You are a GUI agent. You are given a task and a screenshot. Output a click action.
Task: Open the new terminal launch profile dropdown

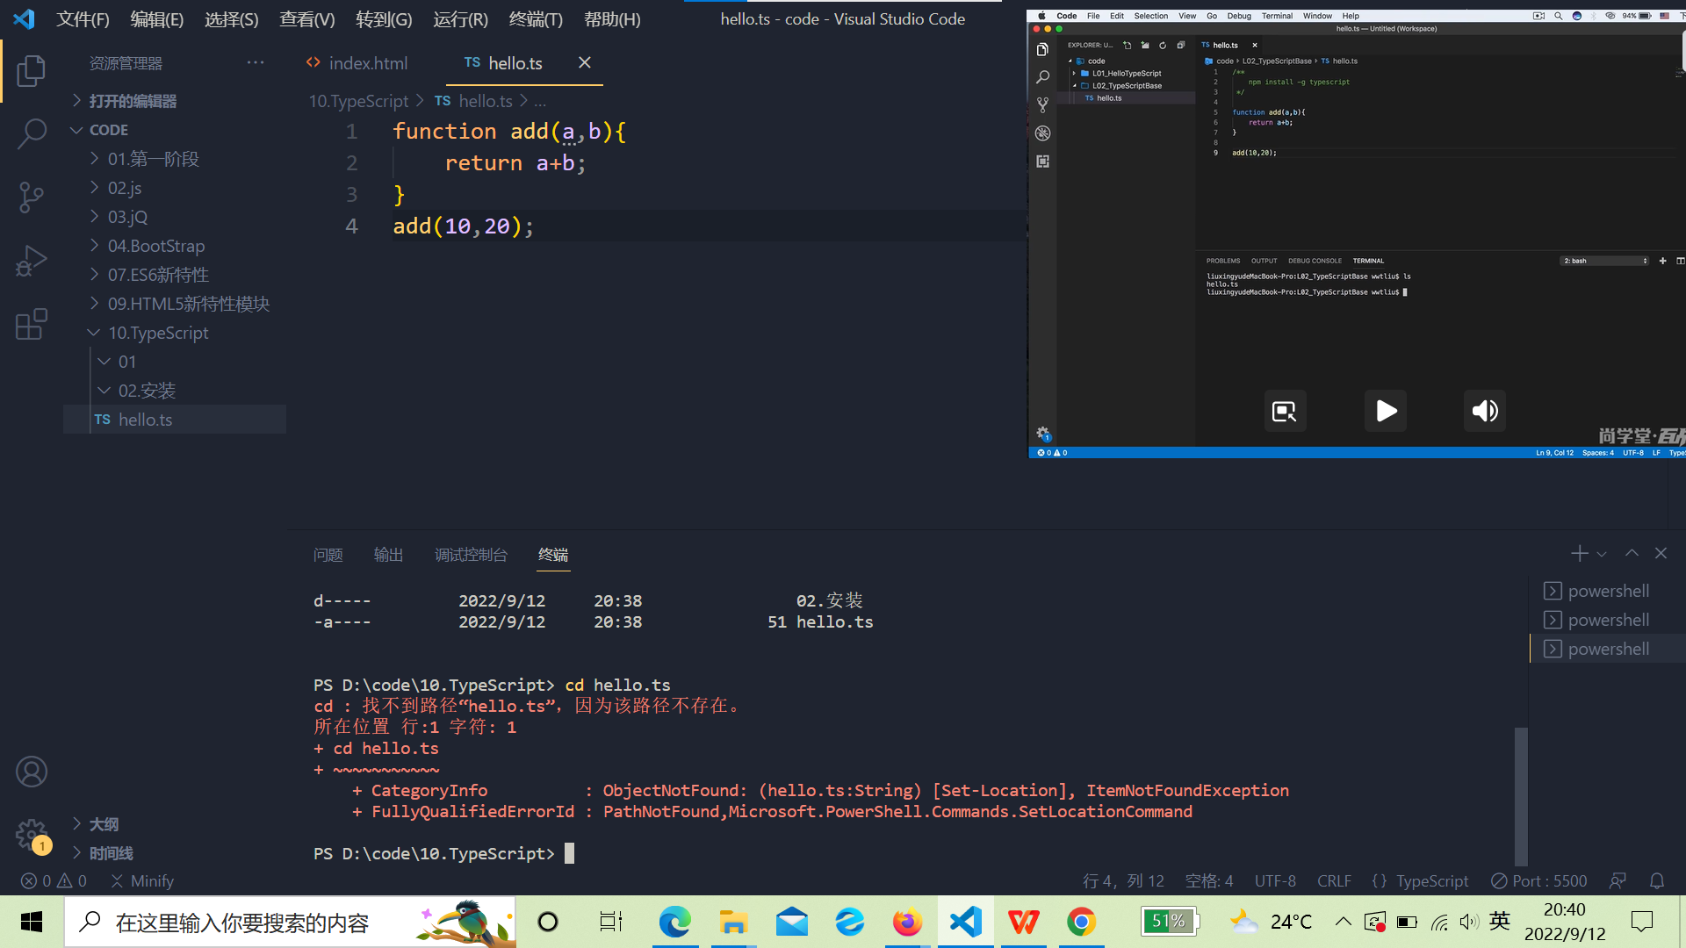point(1602,554)
